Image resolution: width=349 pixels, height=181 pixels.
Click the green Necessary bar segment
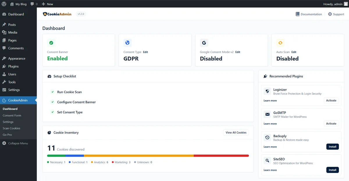pyautogui.click(x=56, y=156)
